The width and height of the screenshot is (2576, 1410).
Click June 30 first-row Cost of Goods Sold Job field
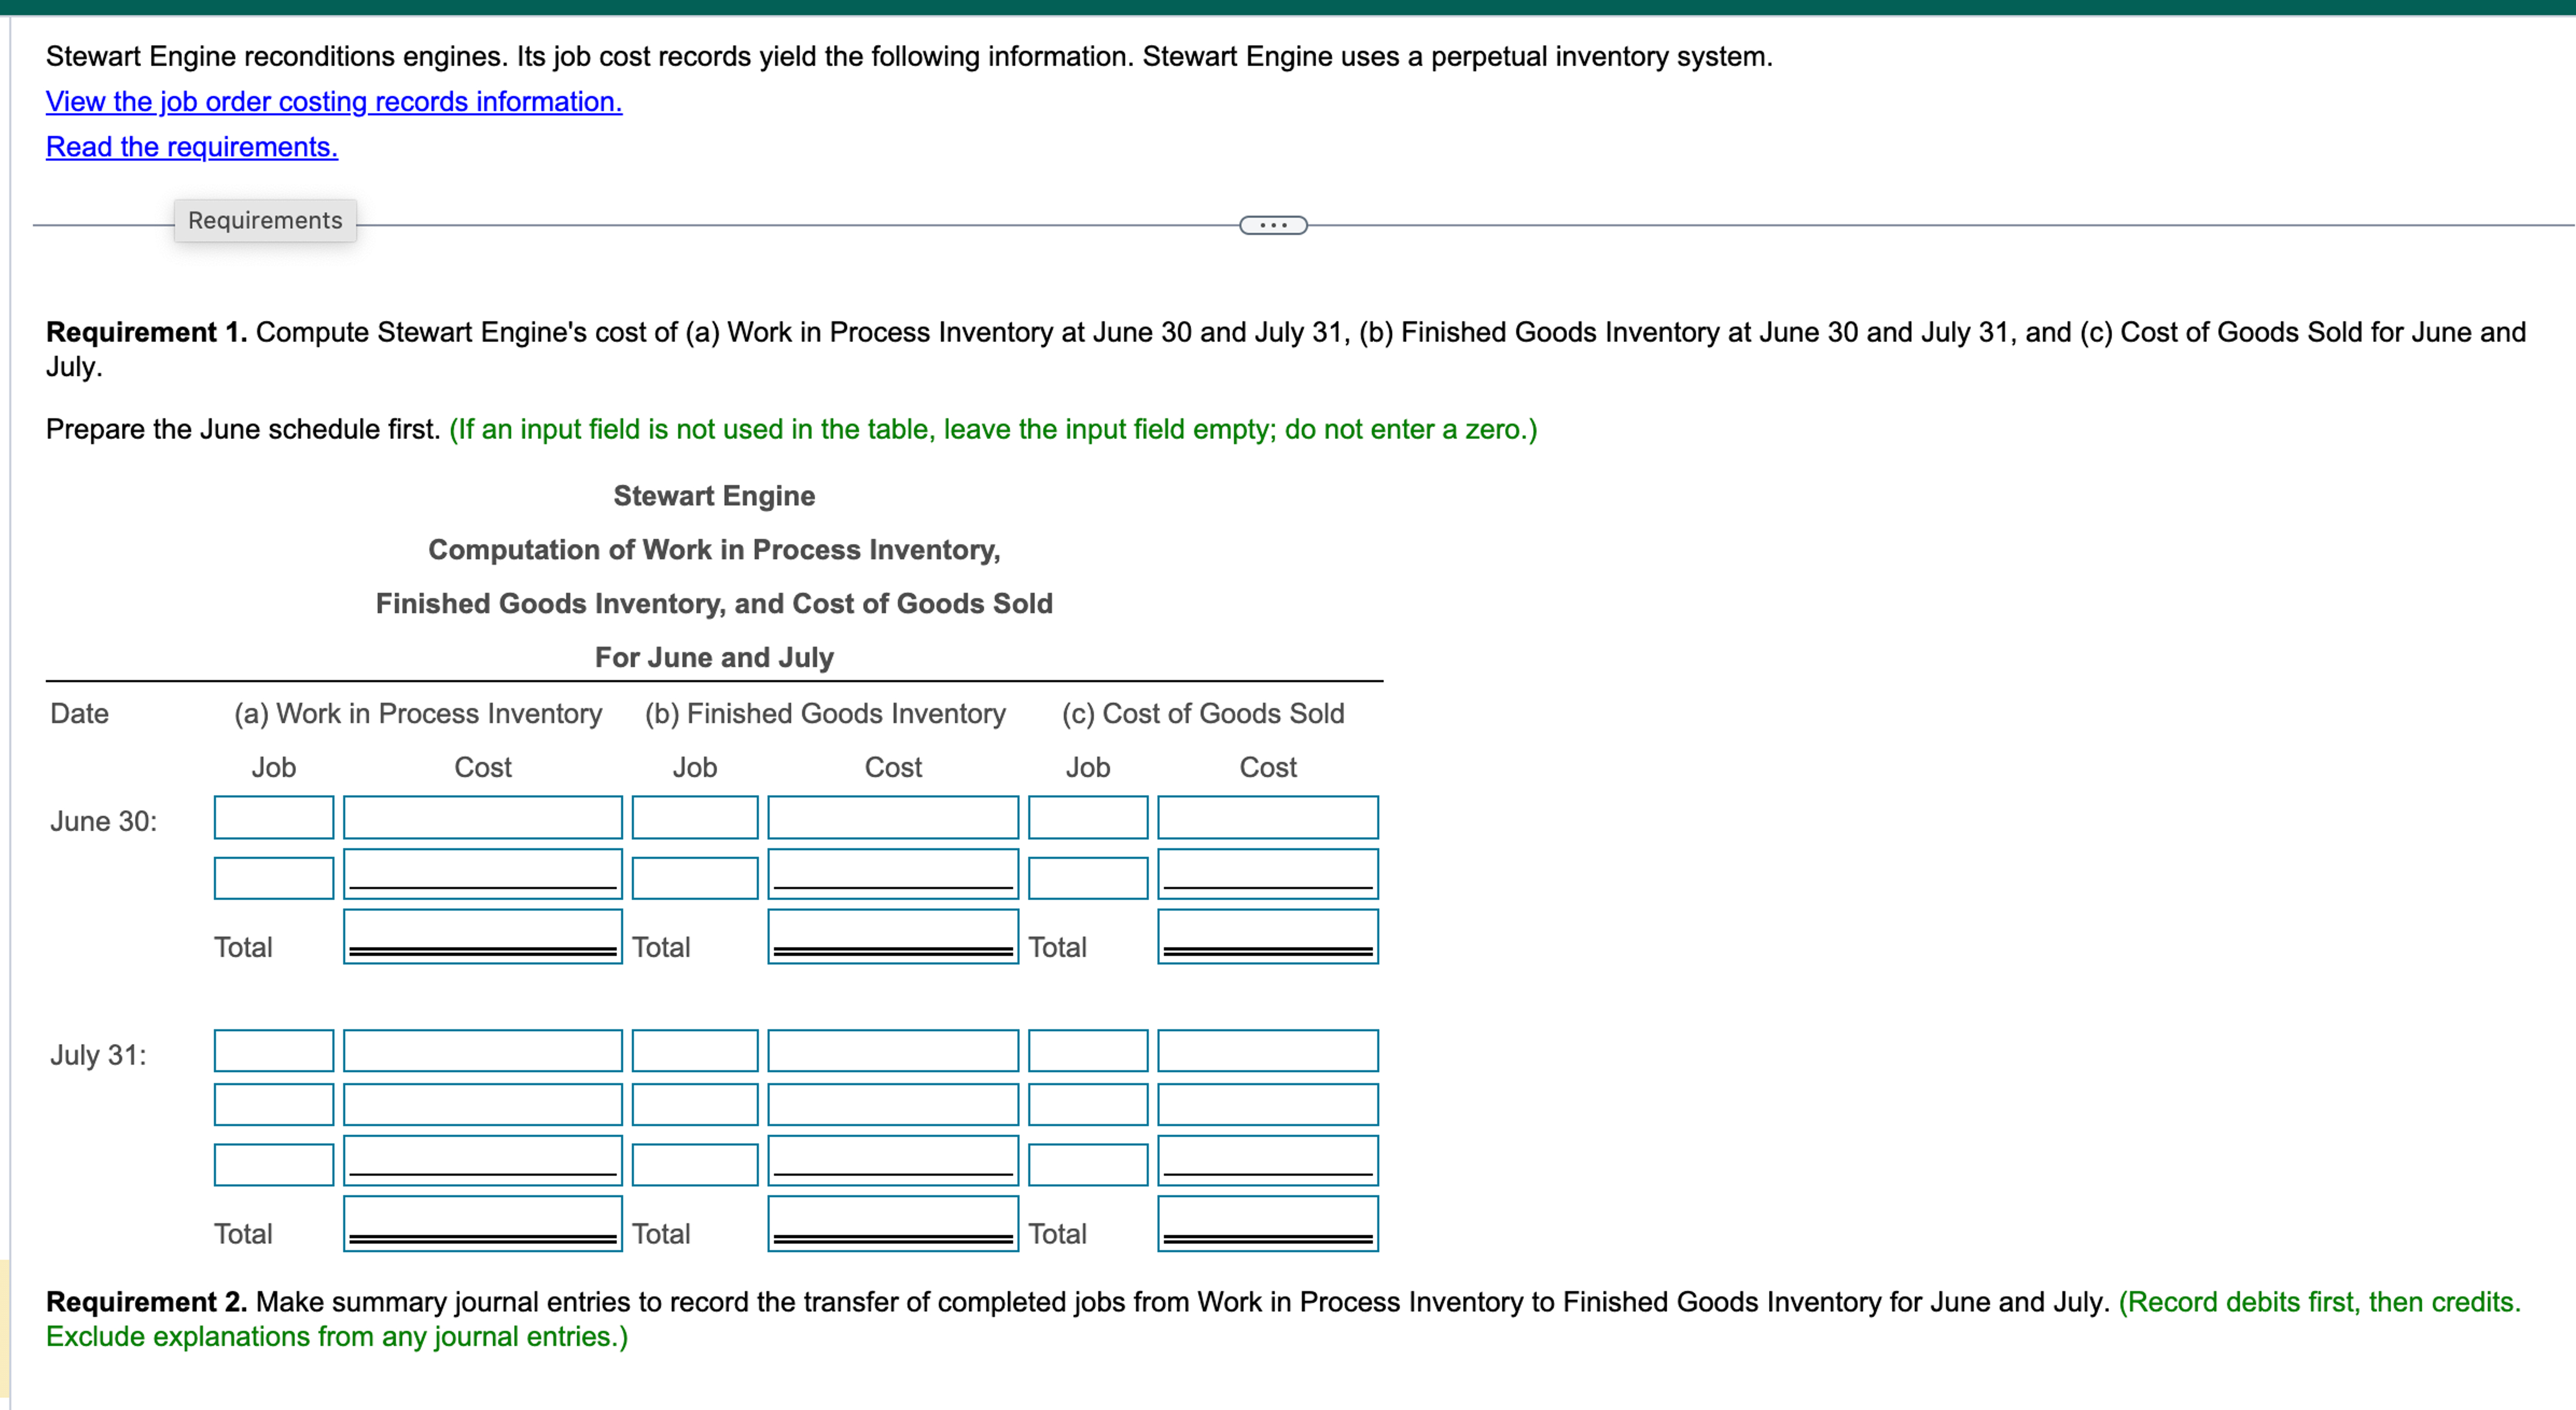[1088, 817]
